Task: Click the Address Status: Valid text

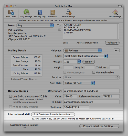Action: tap(87, 43)
